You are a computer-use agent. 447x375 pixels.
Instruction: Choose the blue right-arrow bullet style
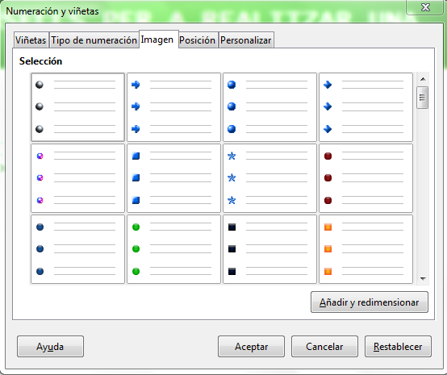(173, 107)
